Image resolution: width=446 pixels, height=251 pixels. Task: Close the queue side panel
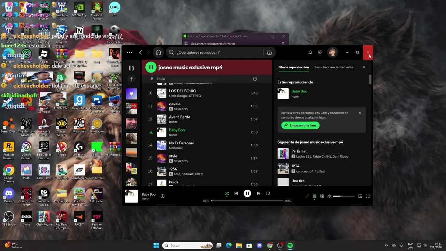click(x=364, y=67)
